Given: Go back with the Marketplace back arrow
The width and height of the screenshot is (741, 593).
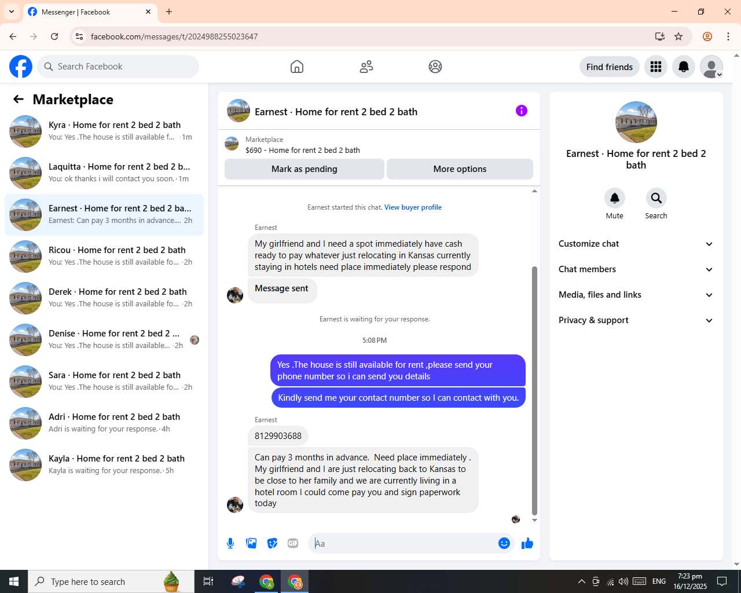Looking at the screenshot, I should (x=19, y=100).
